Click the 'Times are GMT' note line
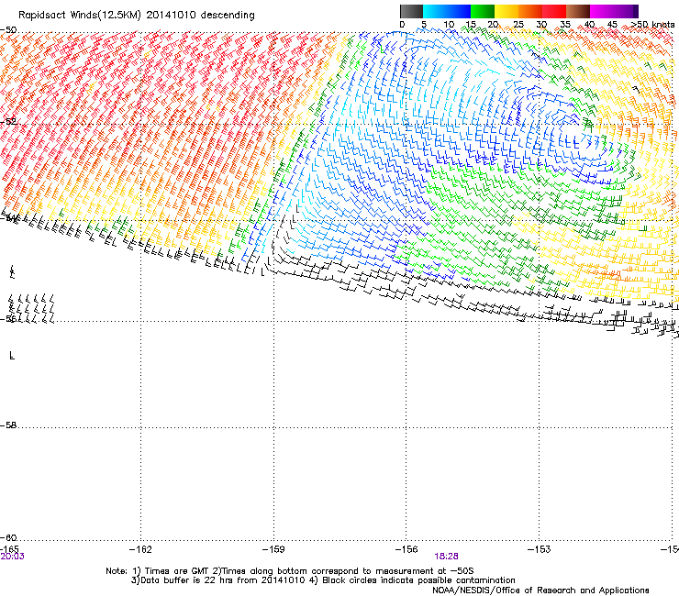The height and width of the screenshot is (596, 679). [x=290, y=571]
